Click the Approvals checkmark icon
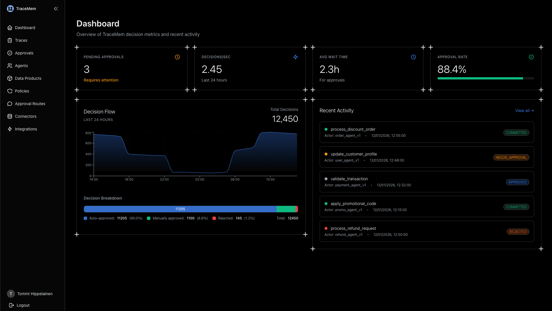Screen dimensions: 552x311 10,53
